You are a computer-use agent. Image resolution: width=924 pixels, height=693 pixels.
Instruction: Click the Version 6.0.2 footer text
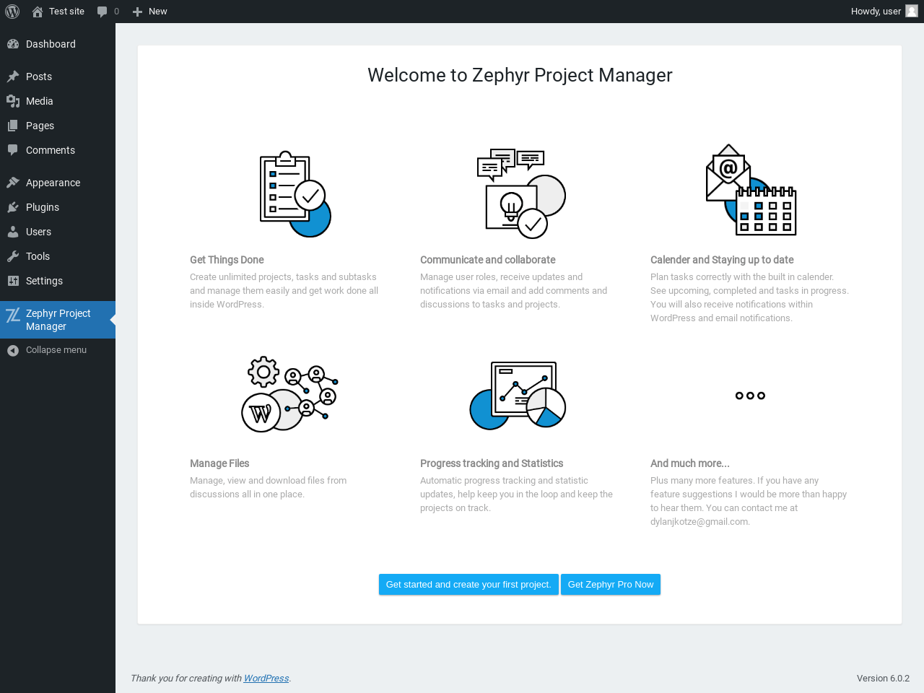[x=883, y=679]
